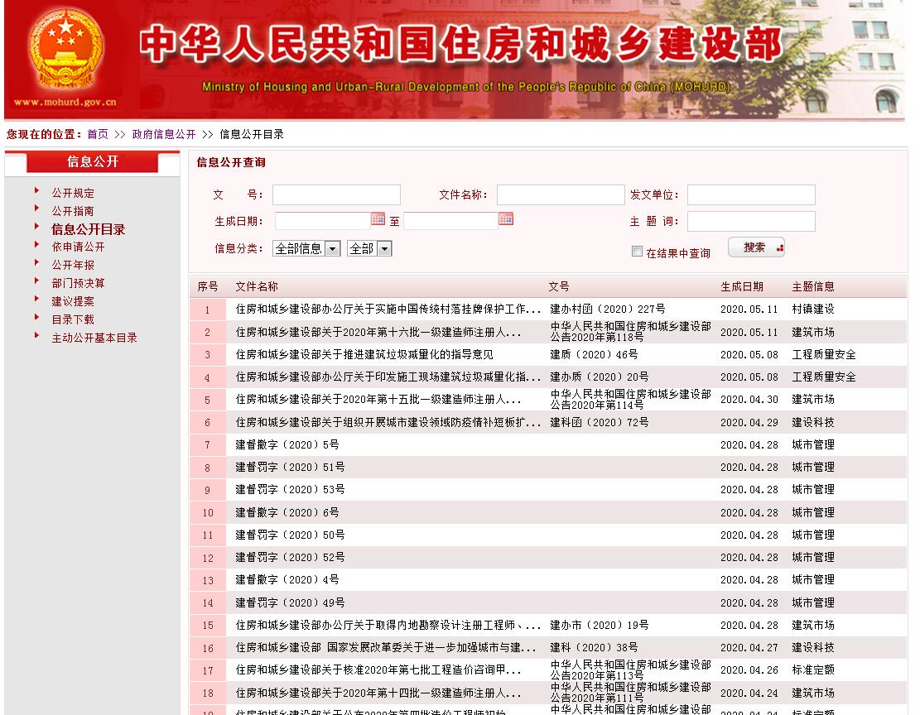The width and height of the screenshot is (920, 715).
Task: Click the 主题词 input field
Action: [x=751, y=221]
